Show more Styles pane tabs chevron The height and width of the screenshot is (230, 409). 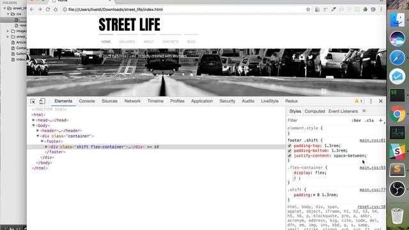(364, 111)
